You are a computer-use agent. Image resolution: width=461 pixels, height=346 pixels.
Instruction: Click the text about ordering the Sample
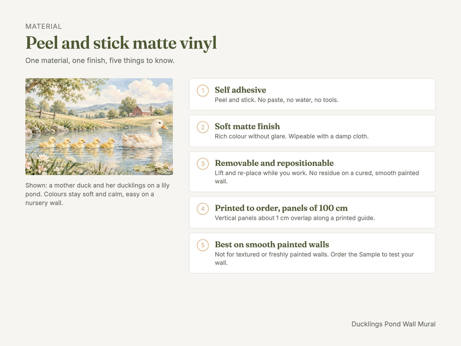[x=314, y=259]
